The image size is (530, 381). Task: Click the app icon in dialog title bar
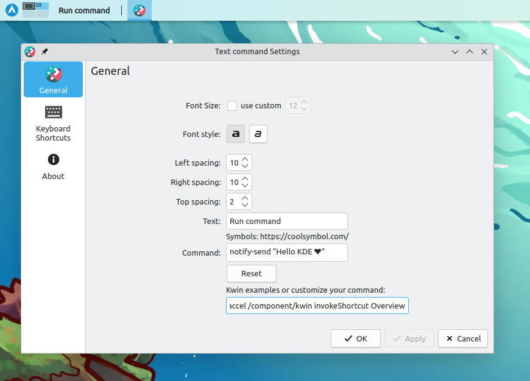coord(30,52)
